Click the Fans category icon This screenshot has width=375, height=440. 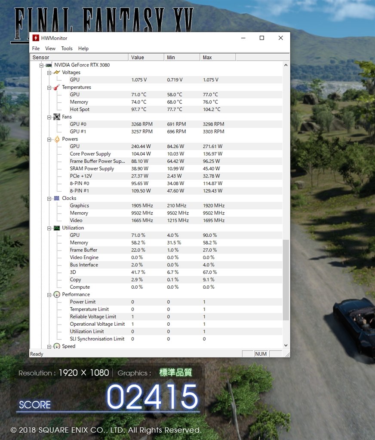57,117
